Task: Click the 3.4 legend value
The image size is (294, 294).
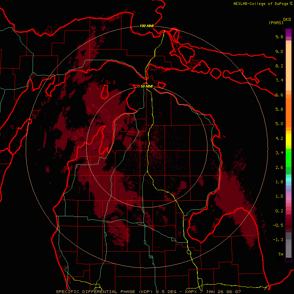Action: pos(279,153)
